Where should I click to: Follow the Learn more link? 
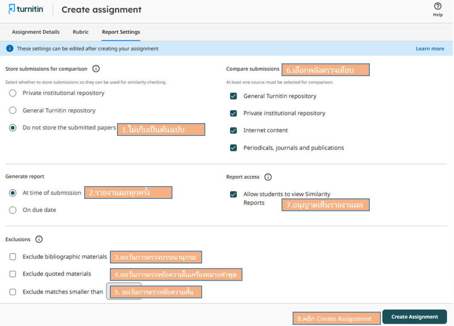(x=430, y=48)
